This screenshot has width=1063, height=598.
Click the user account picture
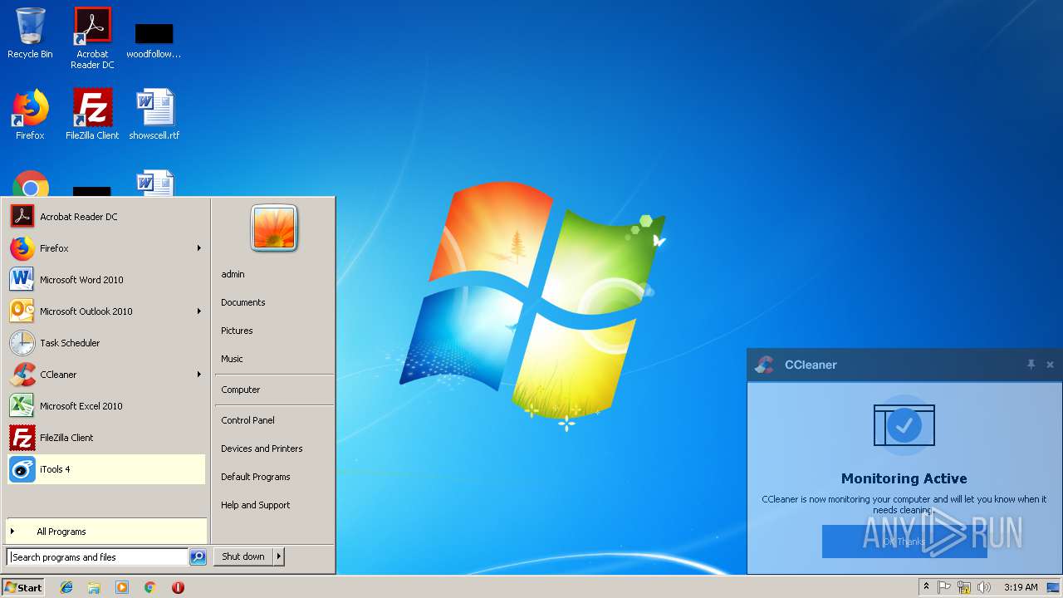(x=274, y=228)
